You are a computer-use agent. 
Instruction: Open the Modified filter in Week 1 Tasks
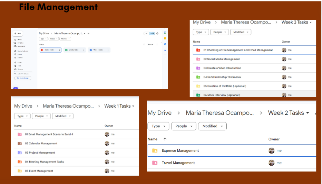click(63, 116)
